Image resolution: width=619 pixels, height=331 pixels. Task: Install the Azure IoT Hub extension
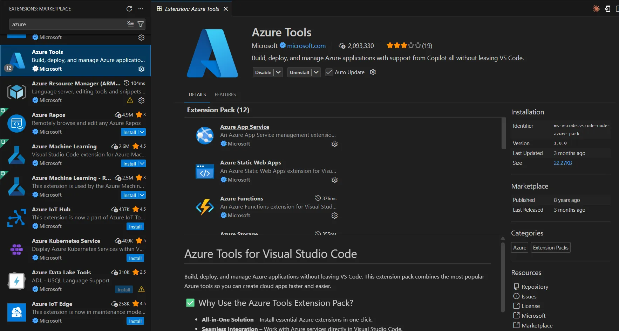[x=135, y=227]
